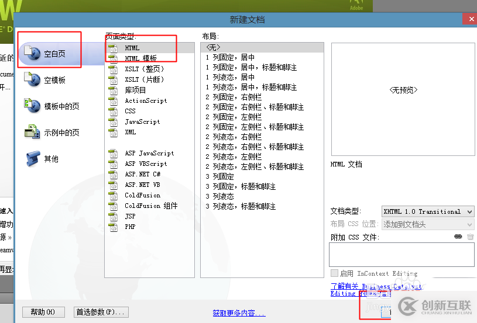Viewport: 477px width, 323px height.
Task: Click the ColdFusion 组件 file icon
Action: tap(113, 206)
